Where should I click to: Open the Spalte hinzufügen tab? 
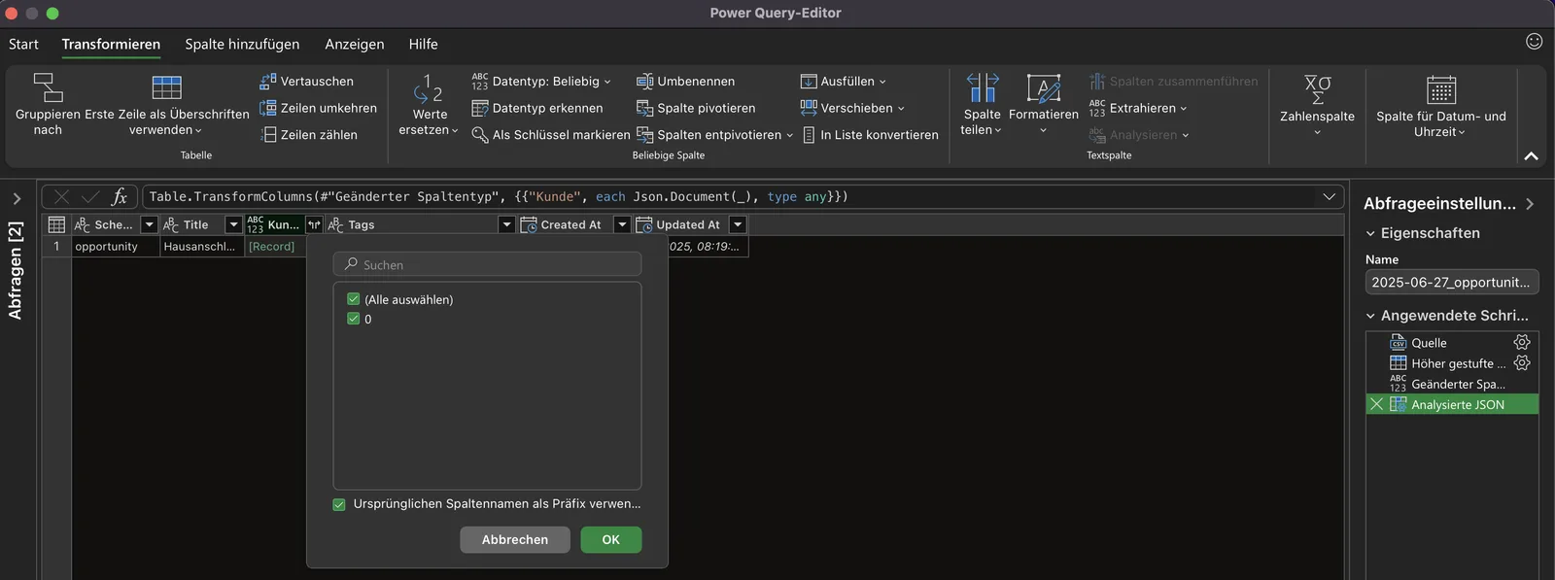point(242,44)
